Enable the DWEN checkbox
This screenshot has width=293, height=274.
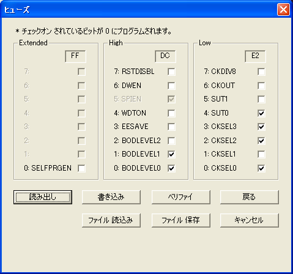(x=171, y=86)
